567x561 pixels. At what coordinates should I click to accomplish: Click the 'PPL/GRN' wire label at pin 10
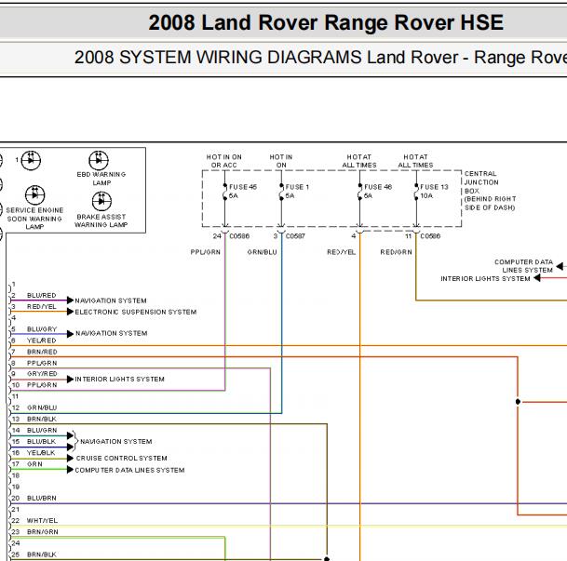click(x=42, y=385)
